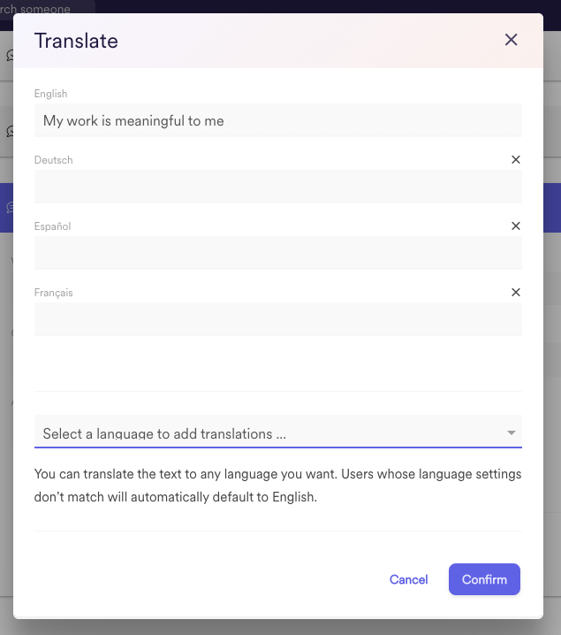Open the language dropdown arrow
561x635 pixels.
click(512, 432)
